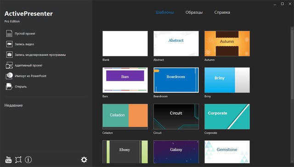Pick the Autumn template thumbnail
Screen dimensions: 294x167
click(227, 44)
